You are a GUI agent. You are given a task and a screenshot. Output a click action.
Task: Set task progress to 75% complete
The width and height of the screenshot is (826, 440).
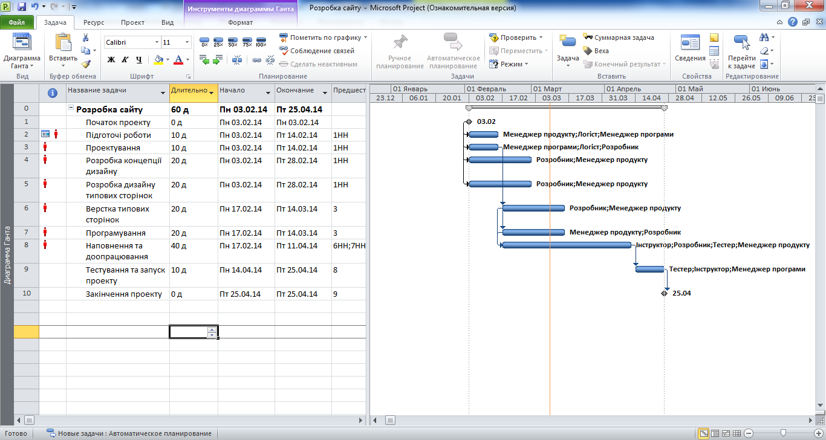pos(247,40)
